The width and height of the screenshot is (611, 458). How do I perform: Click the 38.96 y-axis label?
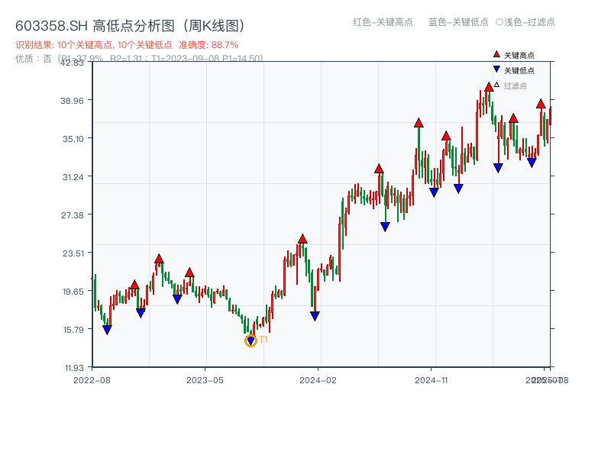click(72, 101)
